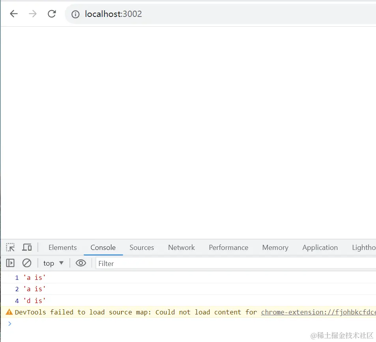Open the Memory tab
This screenshot has height=342, width=376.
[x=275, y=248]
